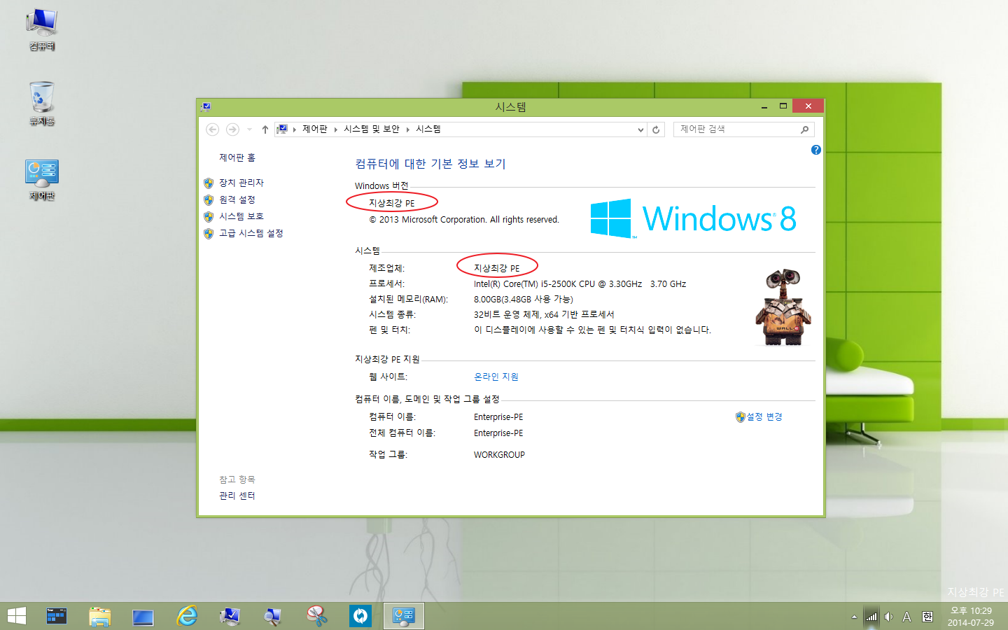The height and width of the screenshot is (630, 1008).
Task: Click the volume speaker tray icon
Action: (x=888, y=617)
